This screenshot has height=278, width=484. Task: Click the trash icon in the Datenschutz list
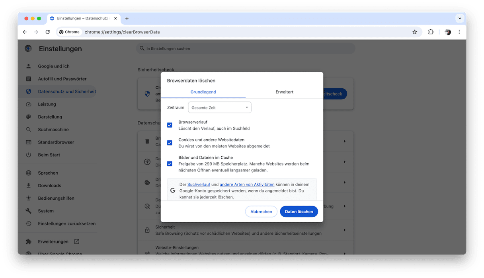pos(147,141)
